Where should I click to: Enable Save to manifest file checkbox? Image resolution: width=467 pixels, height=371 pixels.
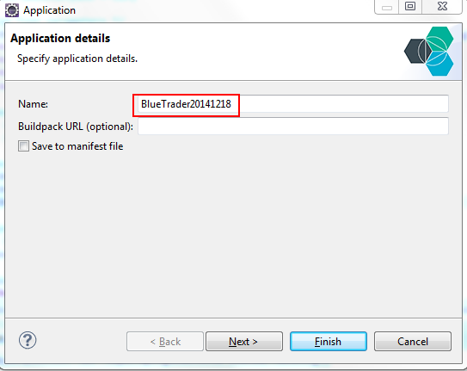click(23, 146)
